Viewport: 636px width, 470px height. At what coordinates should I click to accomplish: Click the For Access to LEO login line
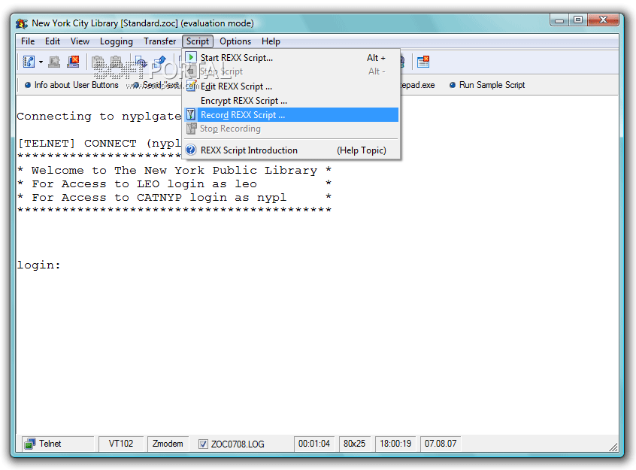coord(174,183)
